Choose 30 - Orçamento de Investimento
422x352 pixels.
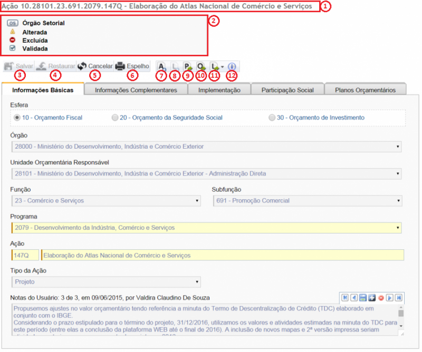[272, 118]
